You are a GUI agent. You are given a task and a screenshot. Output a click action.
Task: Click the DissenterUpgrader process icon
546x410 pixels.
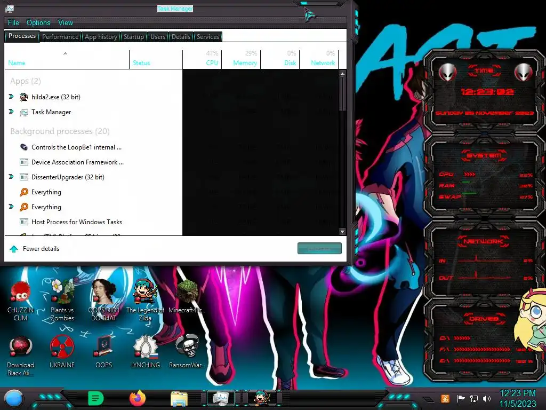[23, 177]
